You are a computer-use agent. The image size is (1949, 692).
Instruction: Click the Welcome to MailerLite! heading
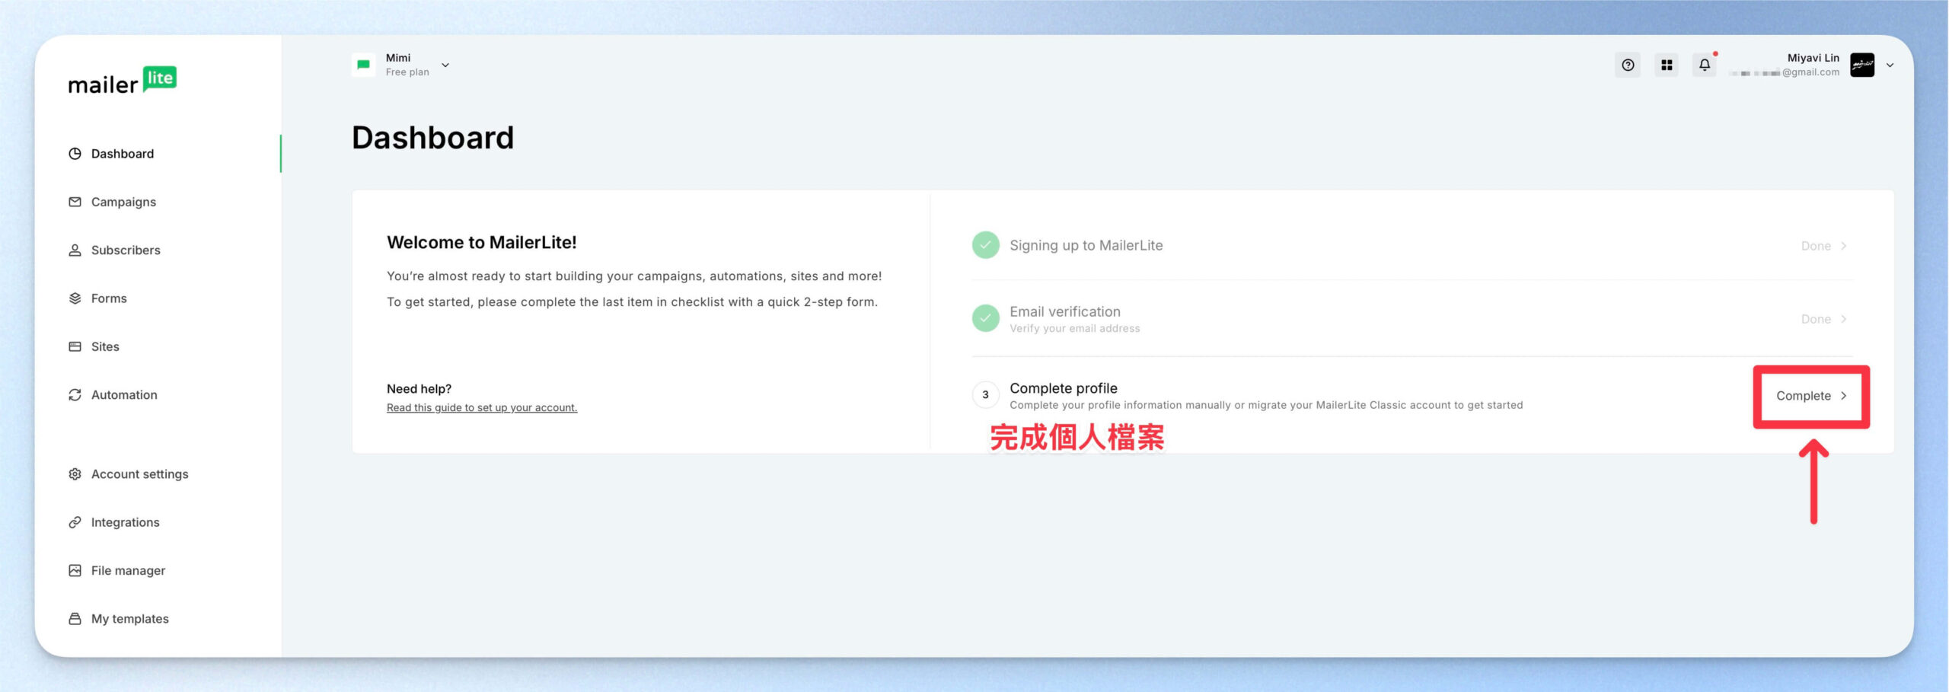click(482, 242)
